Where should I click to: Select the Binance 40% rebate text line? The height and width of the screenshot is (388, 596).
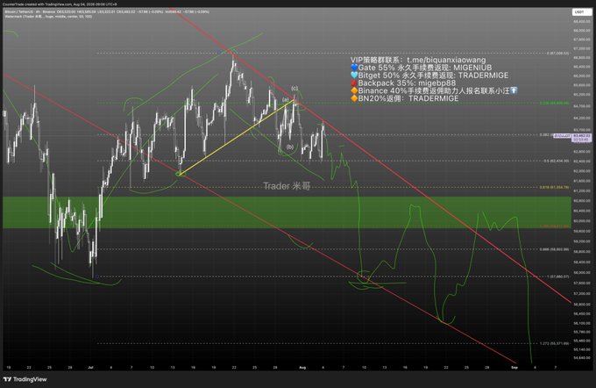(434, 90)
